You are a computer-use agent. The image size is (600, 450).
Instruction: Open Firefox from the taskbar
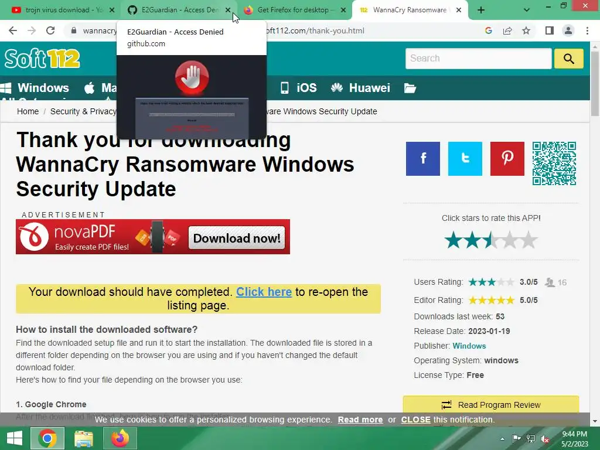(120, 438)
